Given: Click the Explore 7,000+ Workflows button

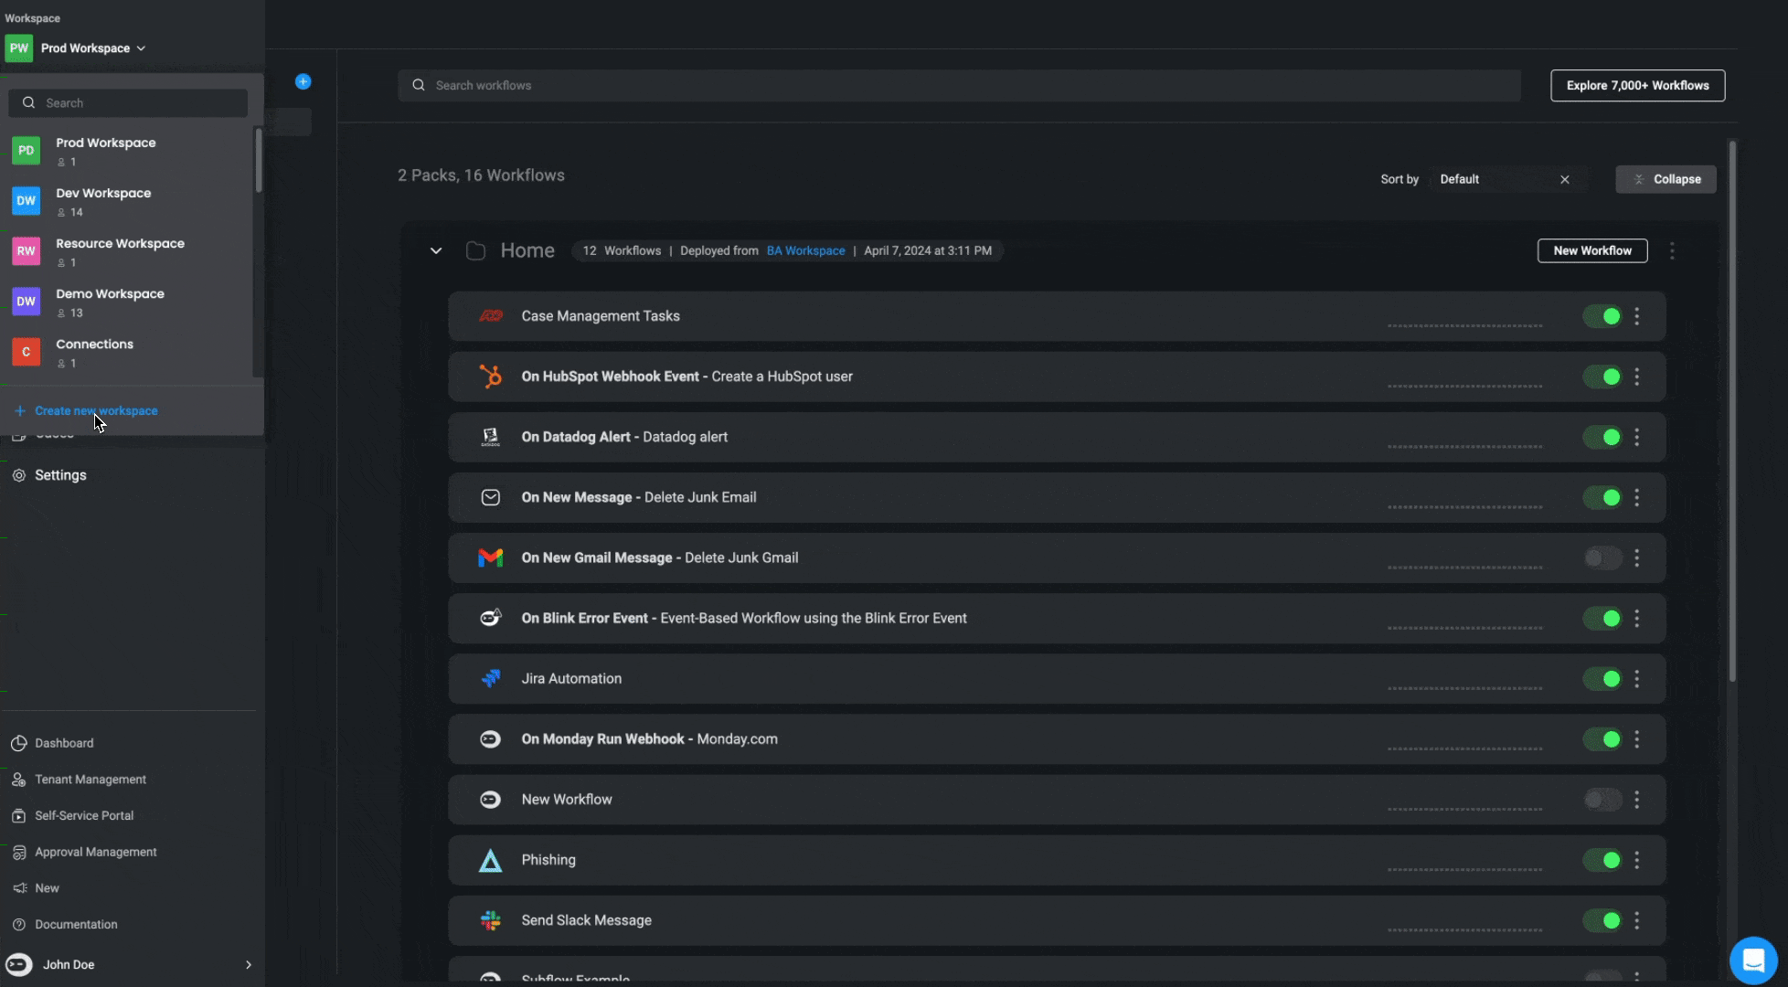Looking at the screenshot, I should 1637,86.
